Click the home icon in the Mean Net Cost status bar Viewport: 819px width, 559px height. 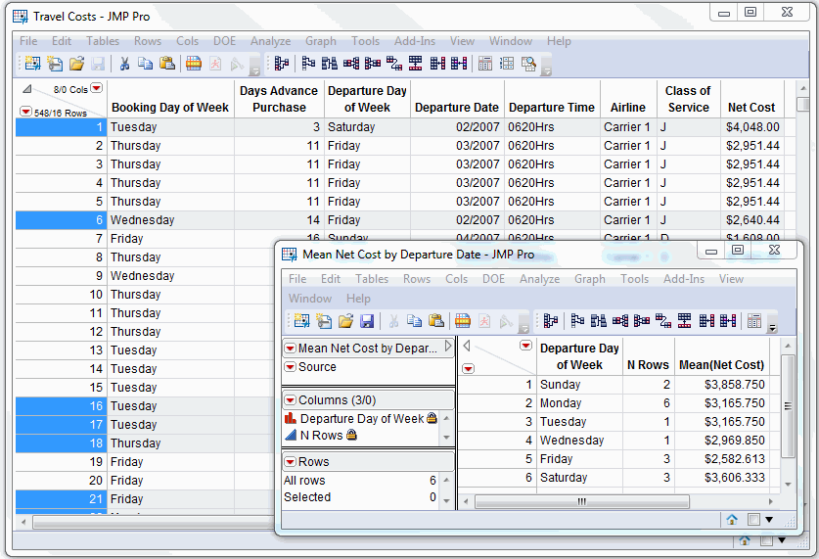[732, 520]
